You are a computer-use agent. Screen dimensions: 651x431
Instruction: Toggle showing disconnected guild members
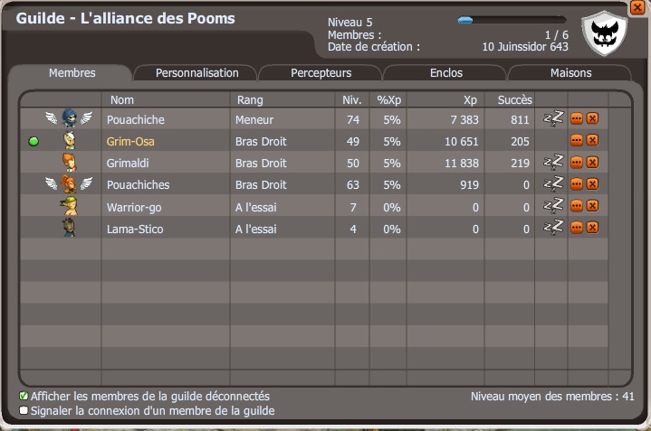(24, 396)
